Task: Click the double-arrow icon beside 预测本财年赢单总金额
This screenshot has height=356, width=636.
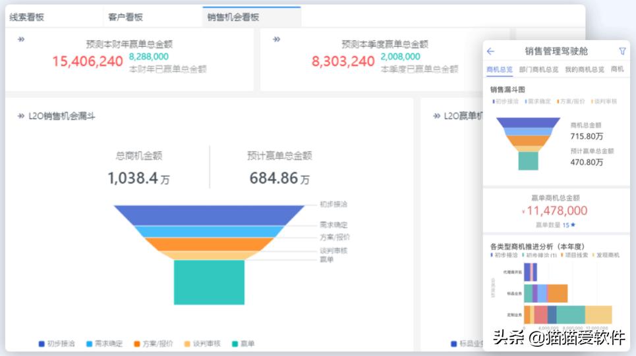Action: pos(21,39)
